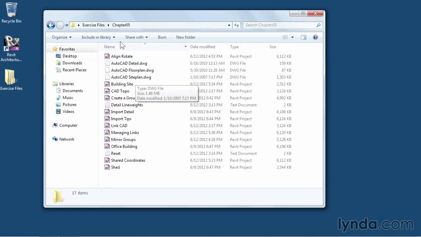
Task: Open the Name column filter dropdown
Action: coord(186,47)
